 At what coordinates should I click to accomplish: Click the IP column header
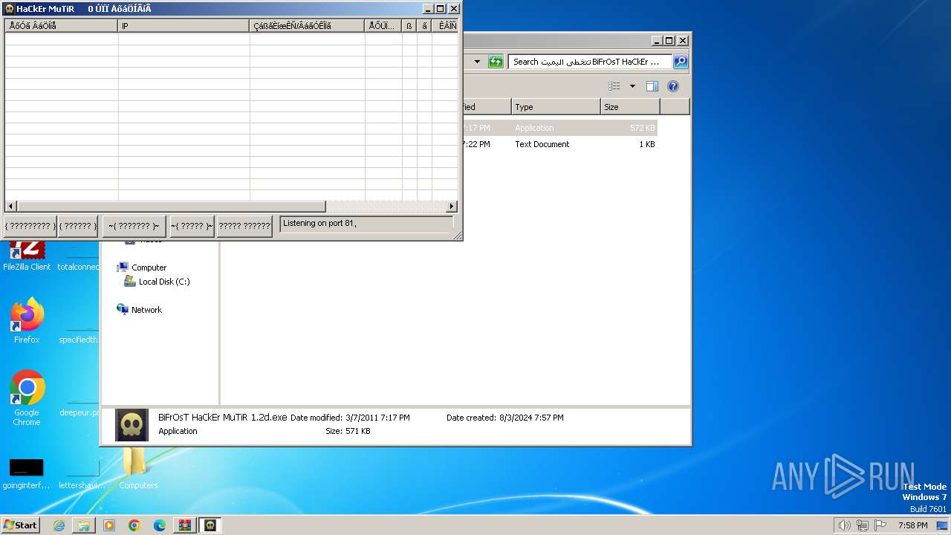(x=184, y=26)
